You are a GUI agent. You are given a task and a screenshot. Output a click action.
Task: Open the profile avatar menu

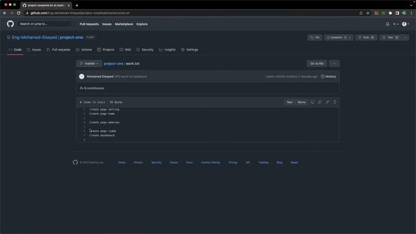click(x=406, y=24)
